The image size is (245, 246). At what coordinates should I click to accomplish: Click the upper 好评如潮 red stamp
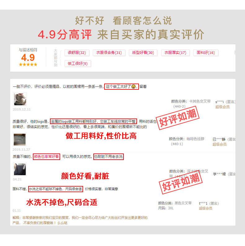pyautogui.click(x=178, y=118)
